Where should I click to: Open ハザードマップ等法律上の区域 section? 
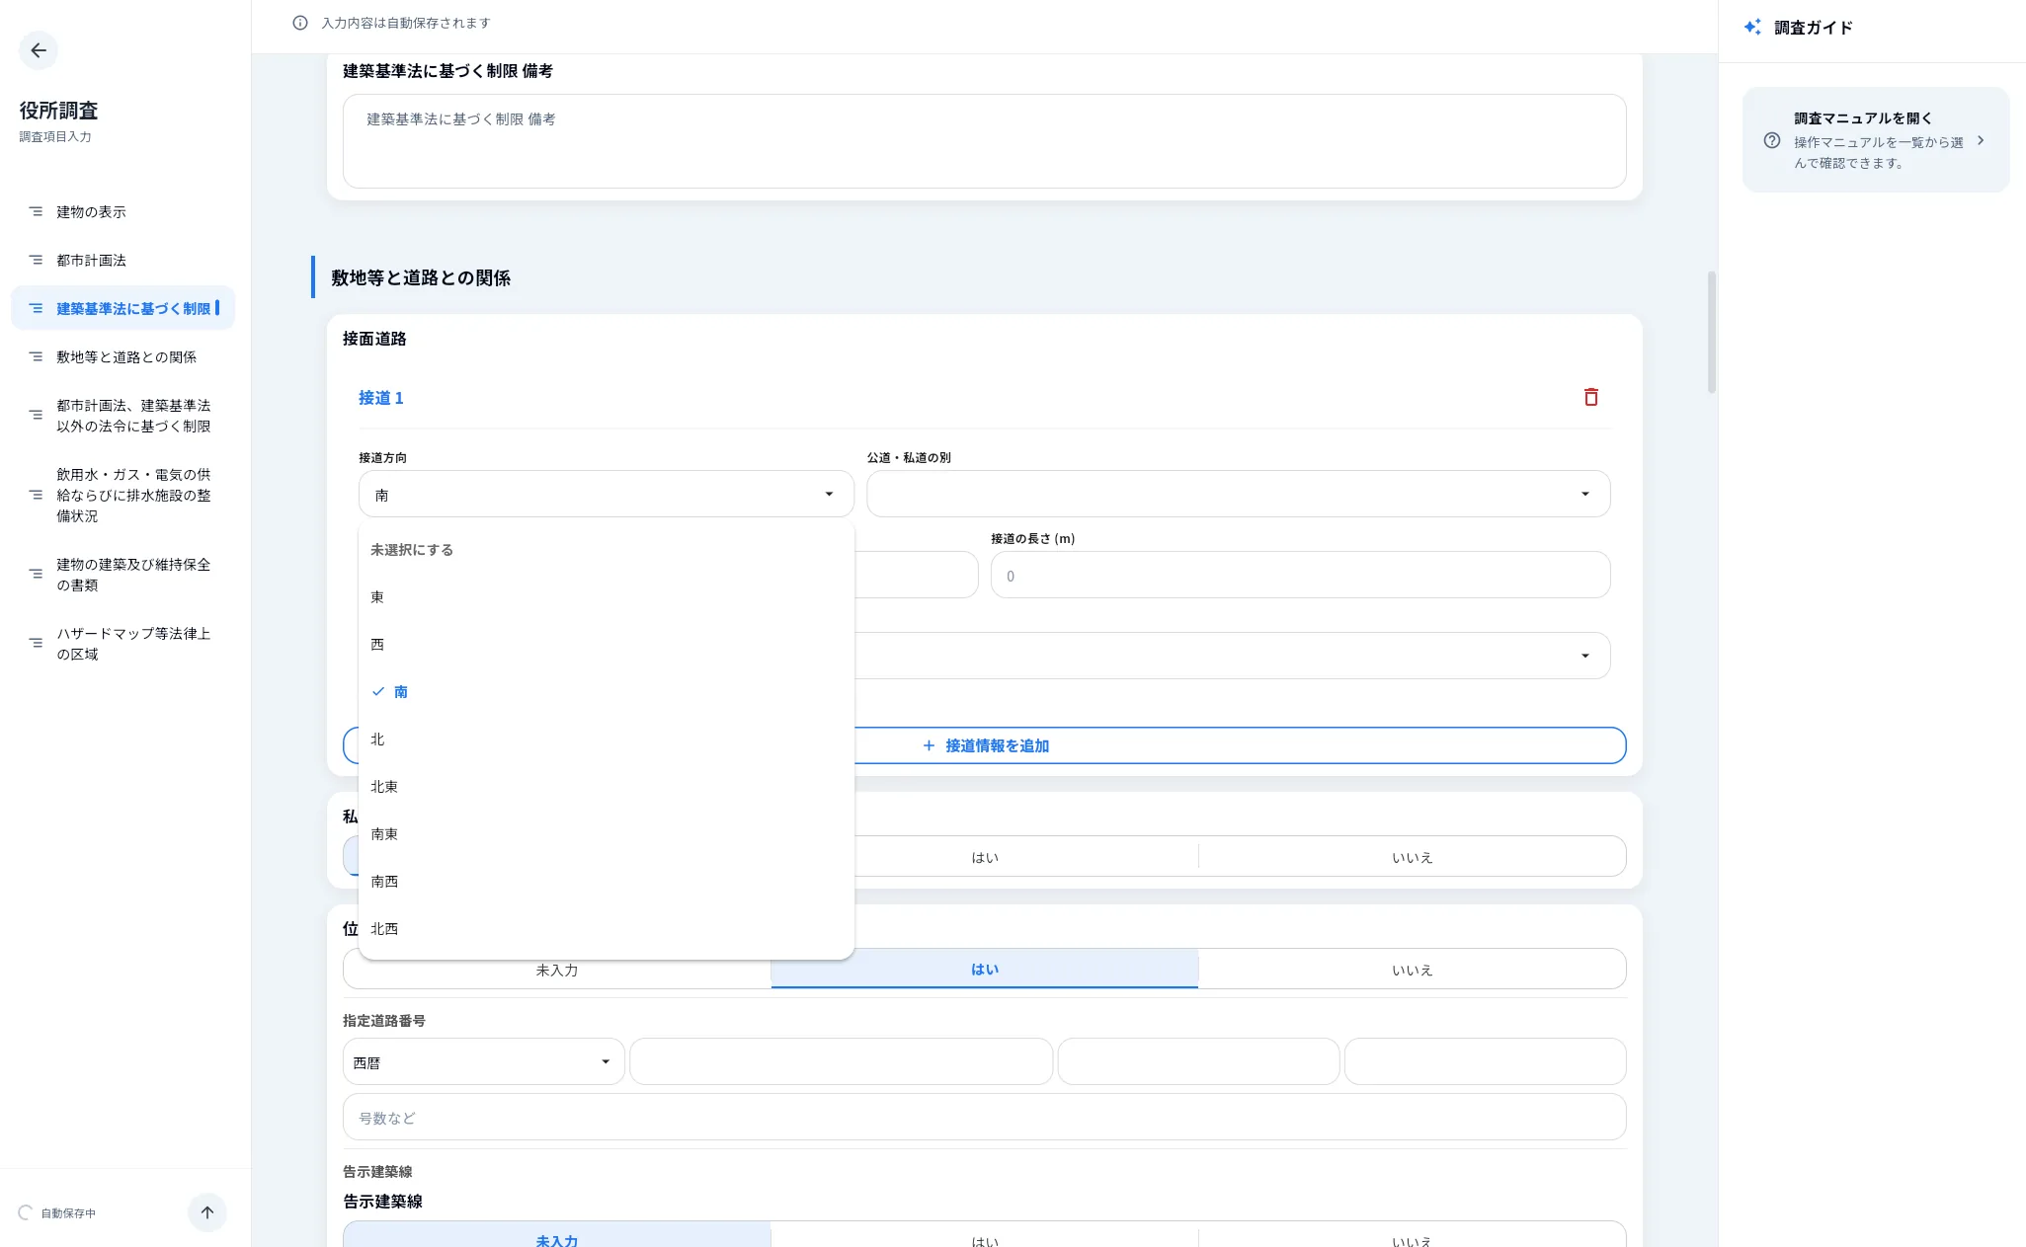[x=135, y=643]
